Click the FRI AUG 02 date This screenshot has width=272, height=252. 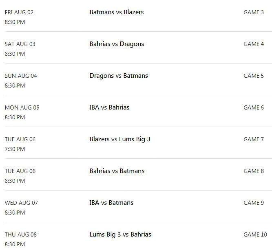click(x=19, y=12)
